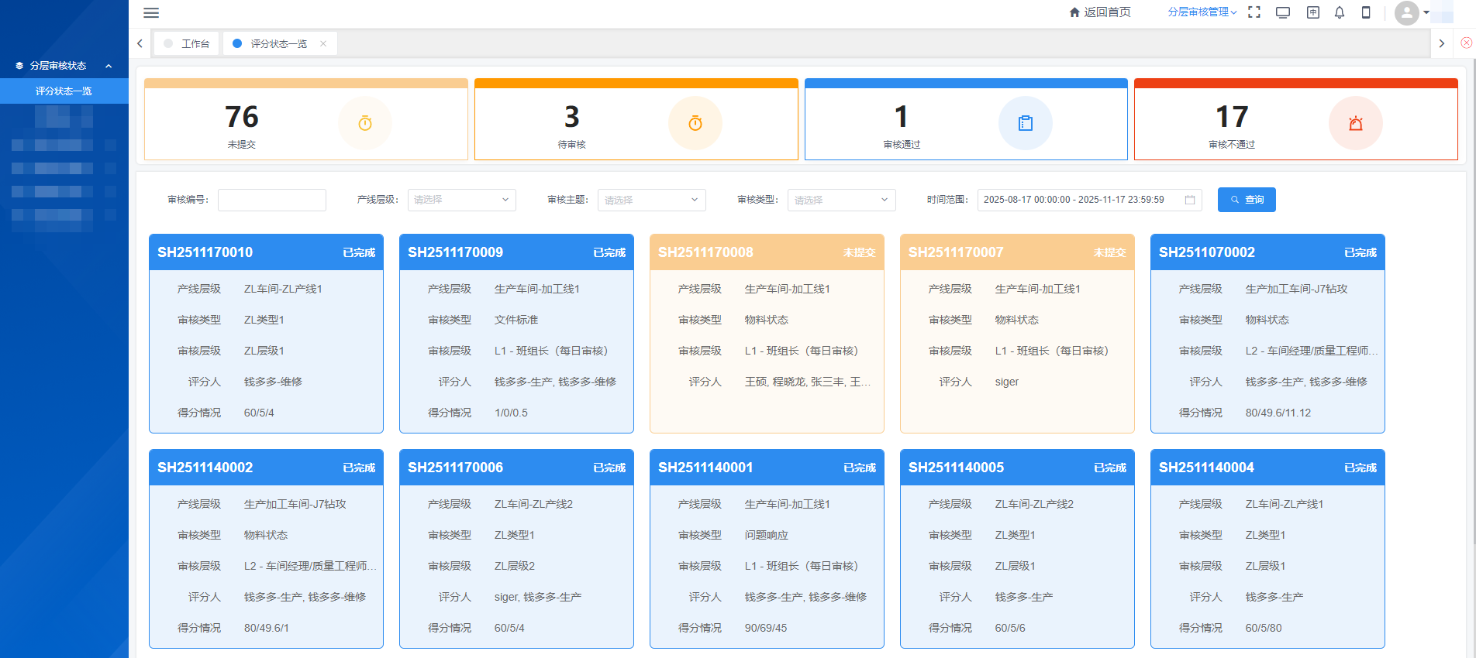
Task: Select 评分状态一览 in the sidebar
Action: [x=64, y=91]
